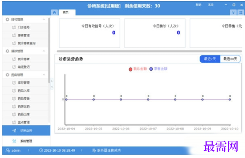Click the admin user icon in status bar
The width and height of the screenshot is (245, 158).
point(7,151)
